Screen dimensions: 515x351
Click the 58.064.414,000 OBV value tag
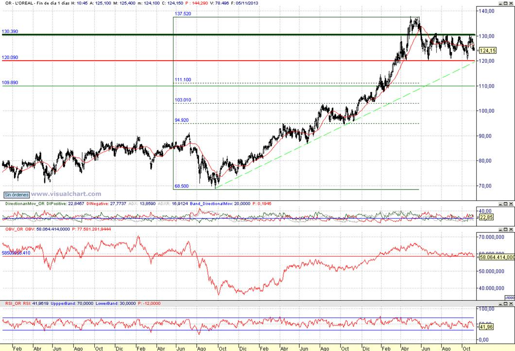coord(497,257)
